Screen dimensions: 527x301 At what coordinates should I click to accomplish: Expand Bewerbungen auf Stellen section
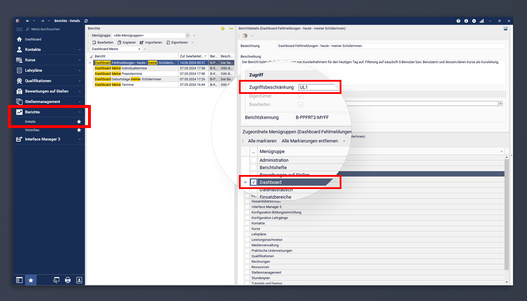click(x=49, y=91)
